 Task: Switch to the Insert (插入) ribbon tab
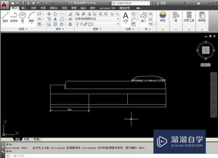pos(24,8)
